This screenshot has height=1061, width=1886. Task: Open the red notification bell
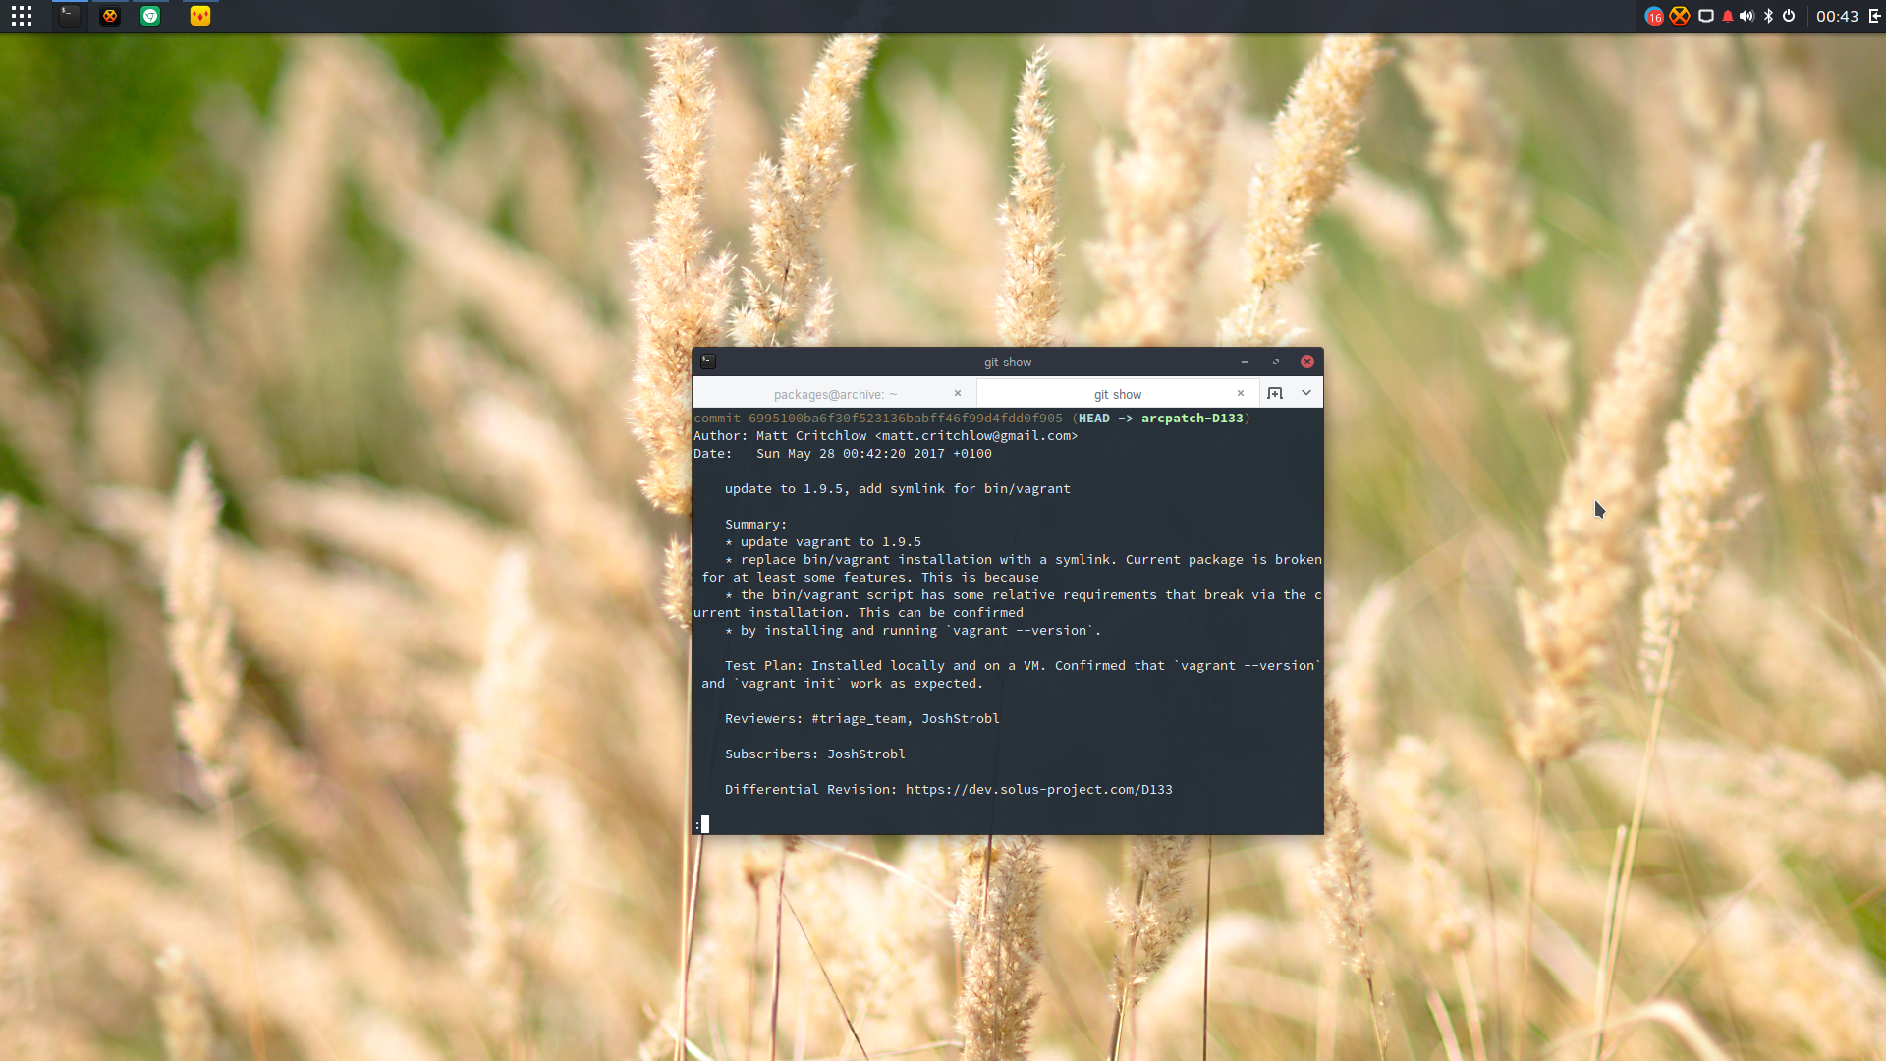[1728, 16]
